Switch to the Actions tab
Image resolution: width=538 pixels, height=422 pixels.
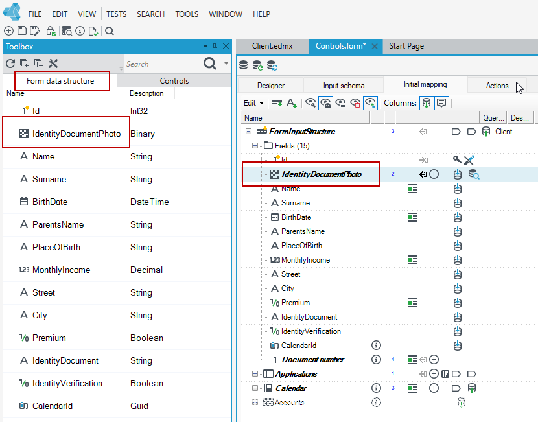pyautogui.click(x=497, y=86)
